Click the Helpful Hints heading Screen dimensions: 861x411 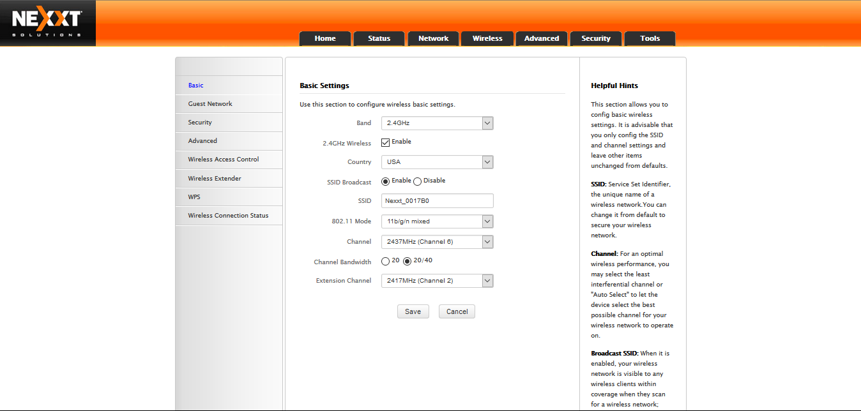coord(614,86)
